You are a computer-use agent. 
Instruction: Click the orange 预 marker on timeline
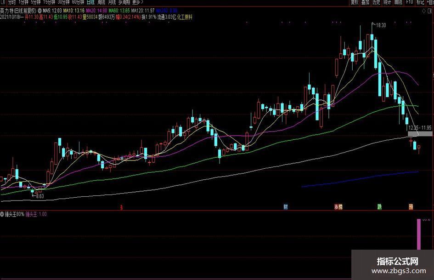411,207
